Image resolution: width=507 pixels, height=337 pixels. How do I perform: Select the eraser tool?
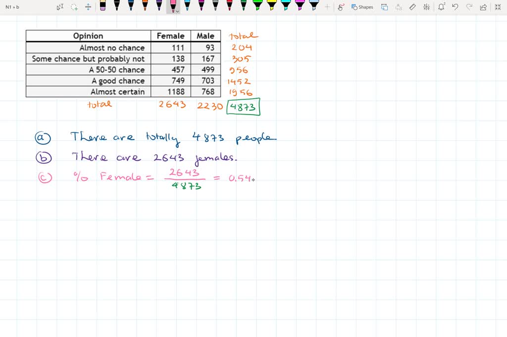pyautogui.click(x=102, y=6)
